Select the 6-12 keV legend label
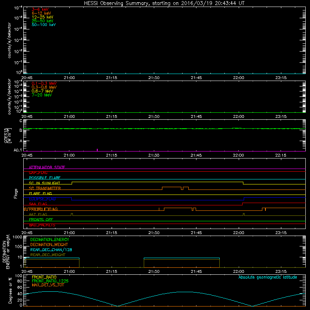 tap(41, 13)
